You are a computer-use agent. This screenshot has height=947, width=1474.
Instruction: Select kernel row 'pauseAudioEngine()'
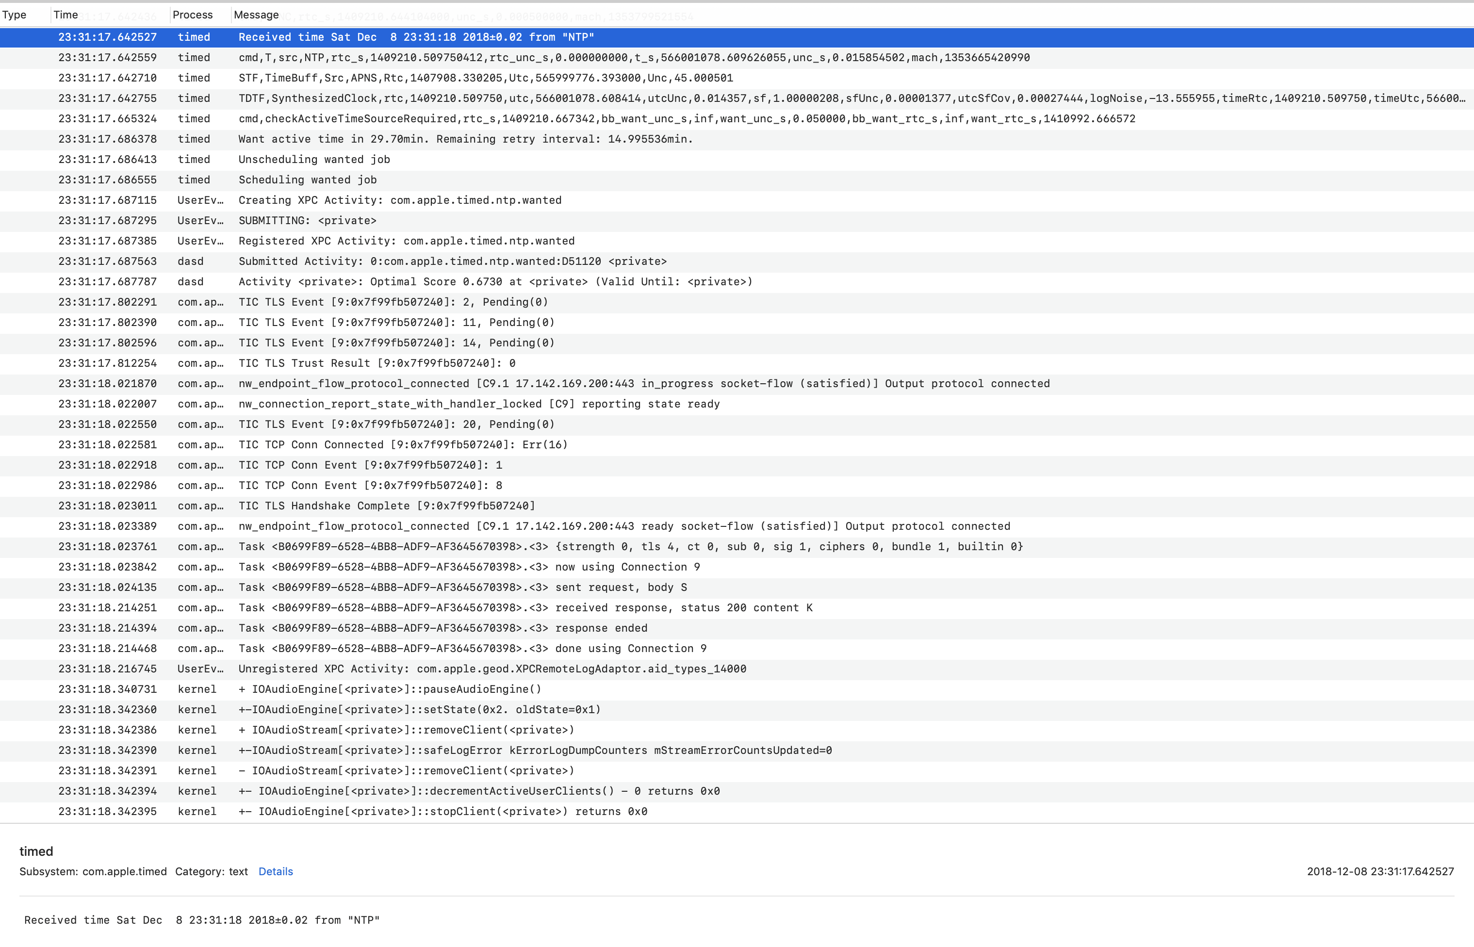tap(737, 689)
